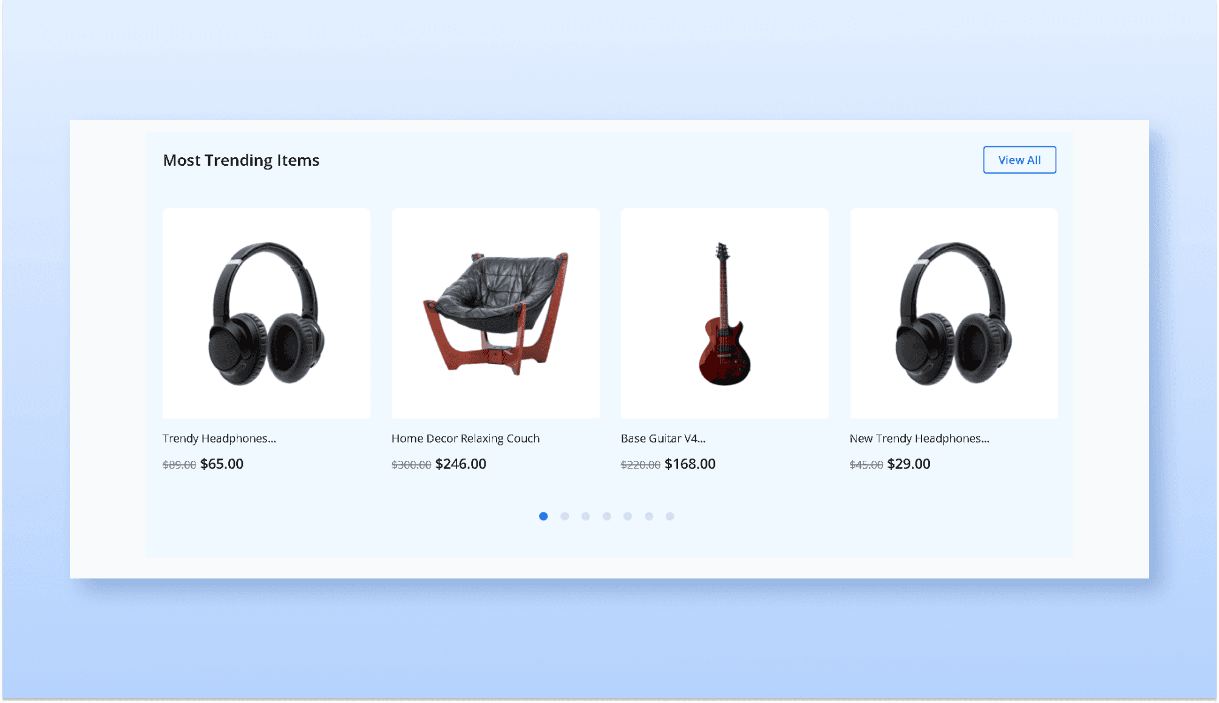Go to the third carousel slide dot

point(585,516)
